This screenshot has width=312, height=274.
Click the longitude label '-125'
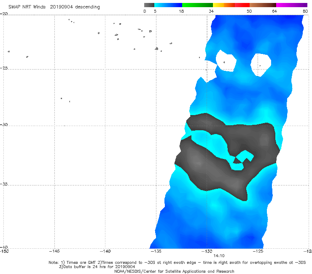pyautogui.click(x=258, y=251)
